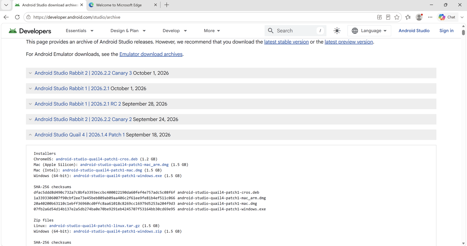This screenshot has height=246, width=467.
Task: Expand the Rabbit 2 Canary 3 section
Action: click(231, 73)
